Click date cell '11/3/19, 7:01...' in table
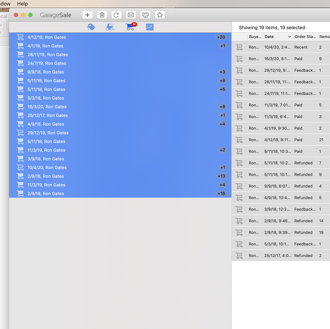This screenshot has height=329, width=330. click(x=277, y=105)
